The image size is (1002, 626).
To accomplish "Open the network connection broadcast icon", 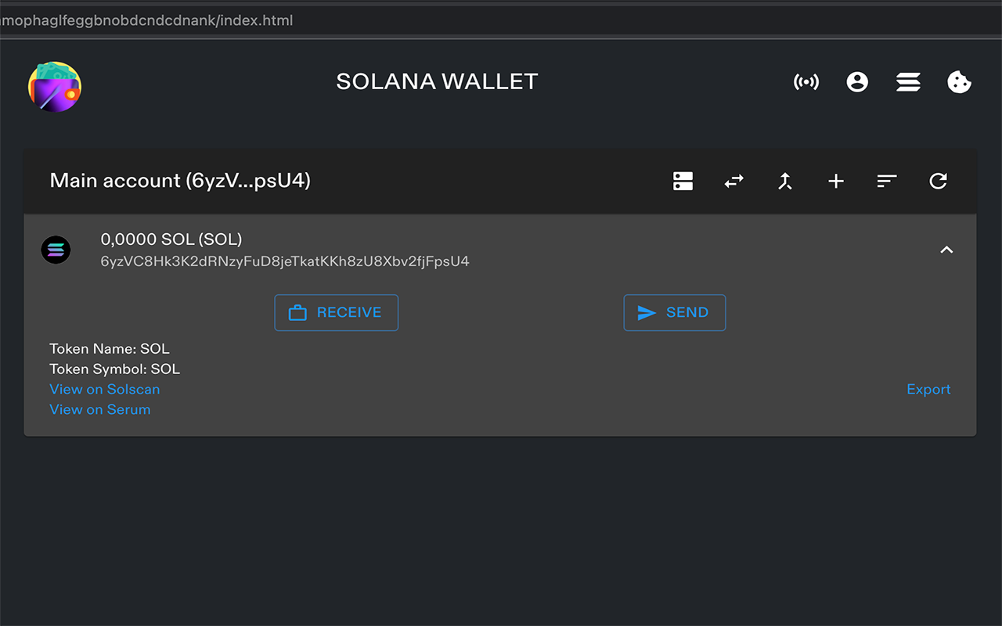I will [x=806, y=81].
